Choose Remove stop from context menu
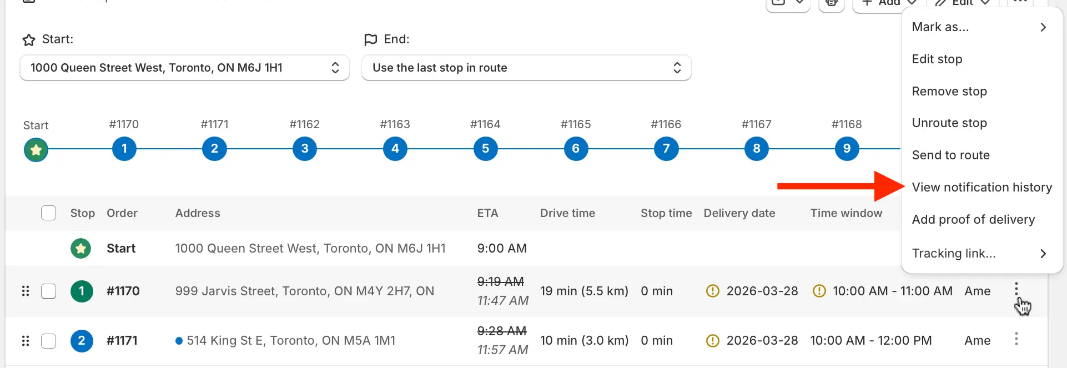This screenshot has height=368, width=1067. click(x=949, y=92)
